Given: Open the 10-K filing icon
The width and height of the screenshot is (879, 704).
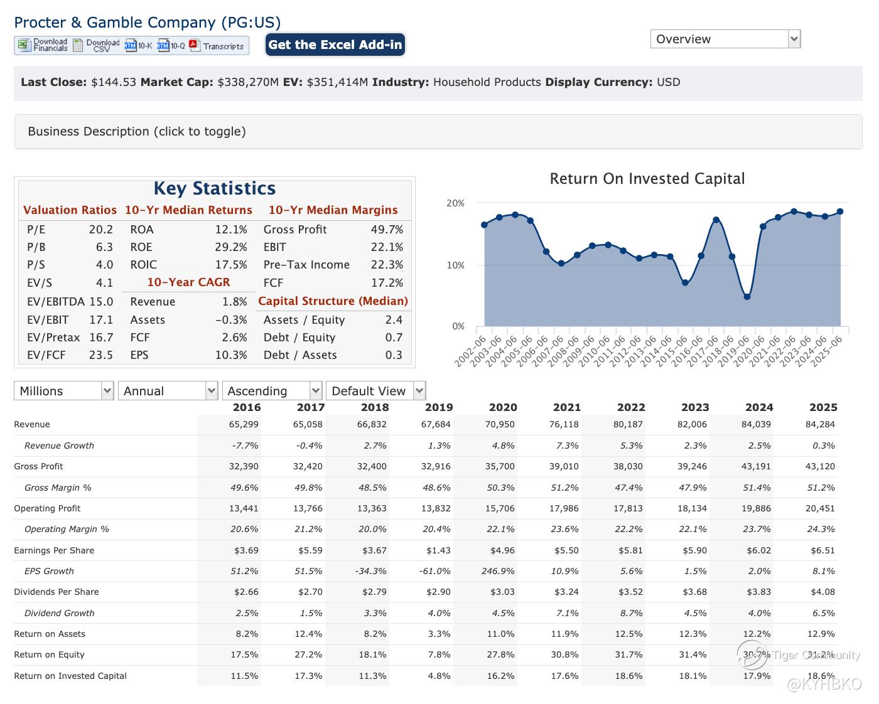Looking at the screenshot, I should coord(131,45).
